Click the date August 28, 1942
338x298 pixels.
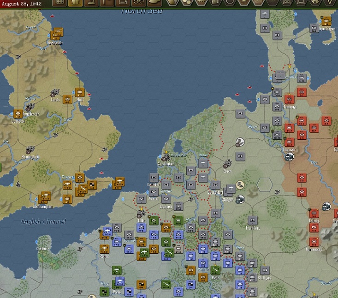pos(22,4)
